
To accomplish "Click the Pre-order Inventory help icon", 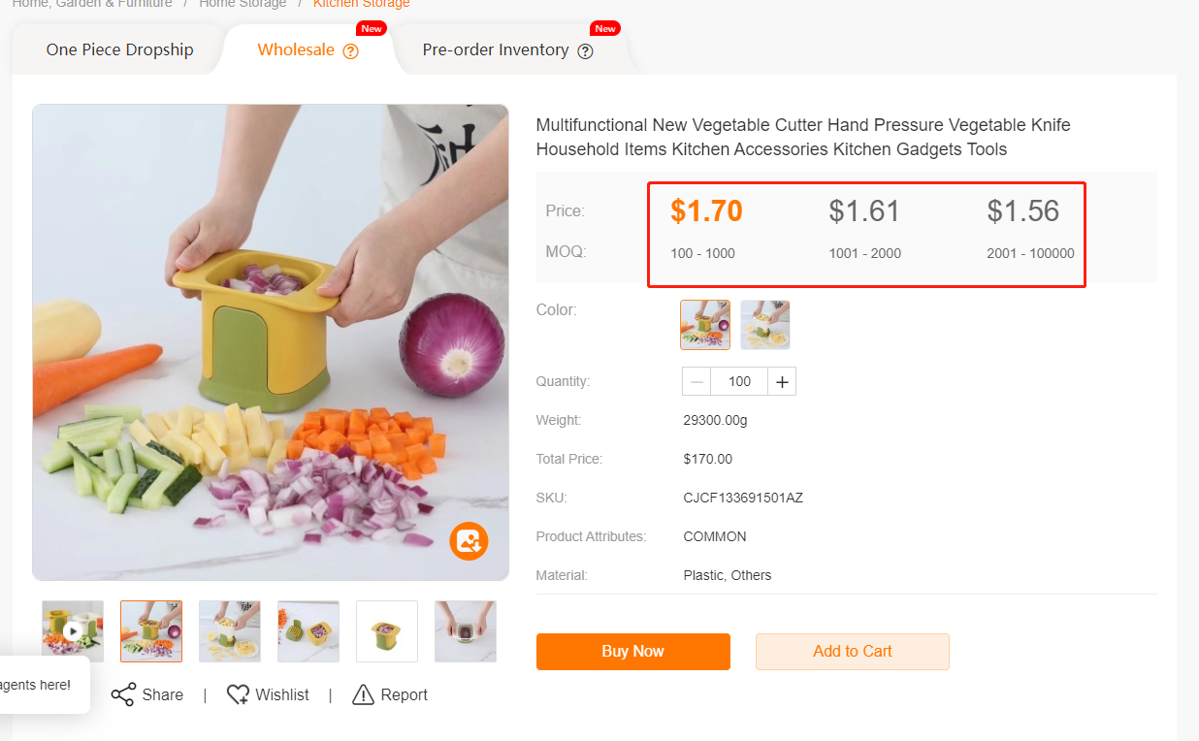I will [x=585, y=51].
